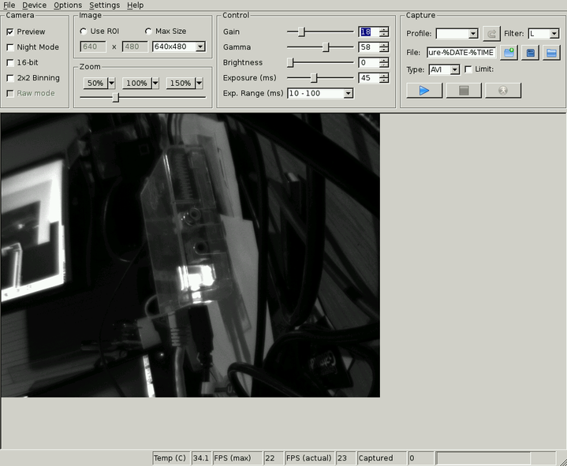Select the Max Size radio button
The width and height of the screenshot is (567, 466).
point(148,32)
